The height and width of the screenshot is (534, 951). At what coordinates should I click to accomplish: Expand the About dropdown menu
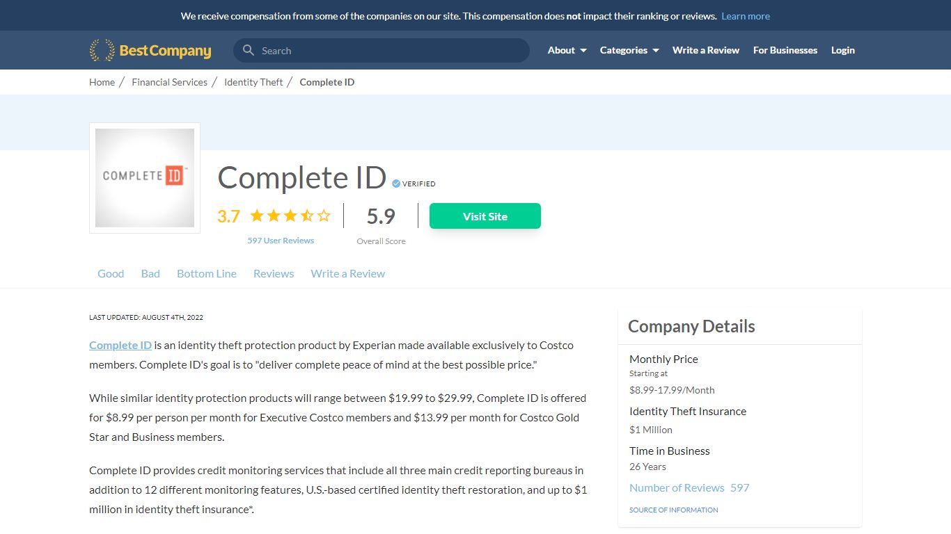pyautogui.click(x=567, y=50)
